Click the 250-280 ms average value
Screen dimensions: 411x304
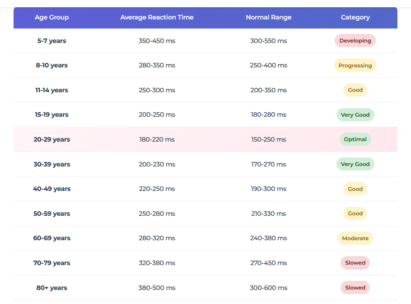(157, 214)
